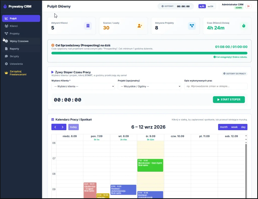
Task: Click the green prospecting goal progress bar
Action: point(149,53)
